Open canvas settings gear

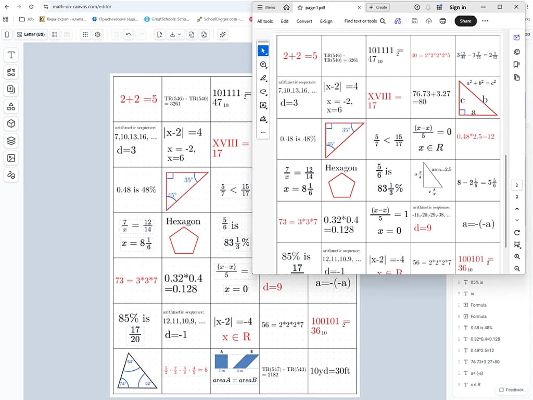(x=98, y=34)
